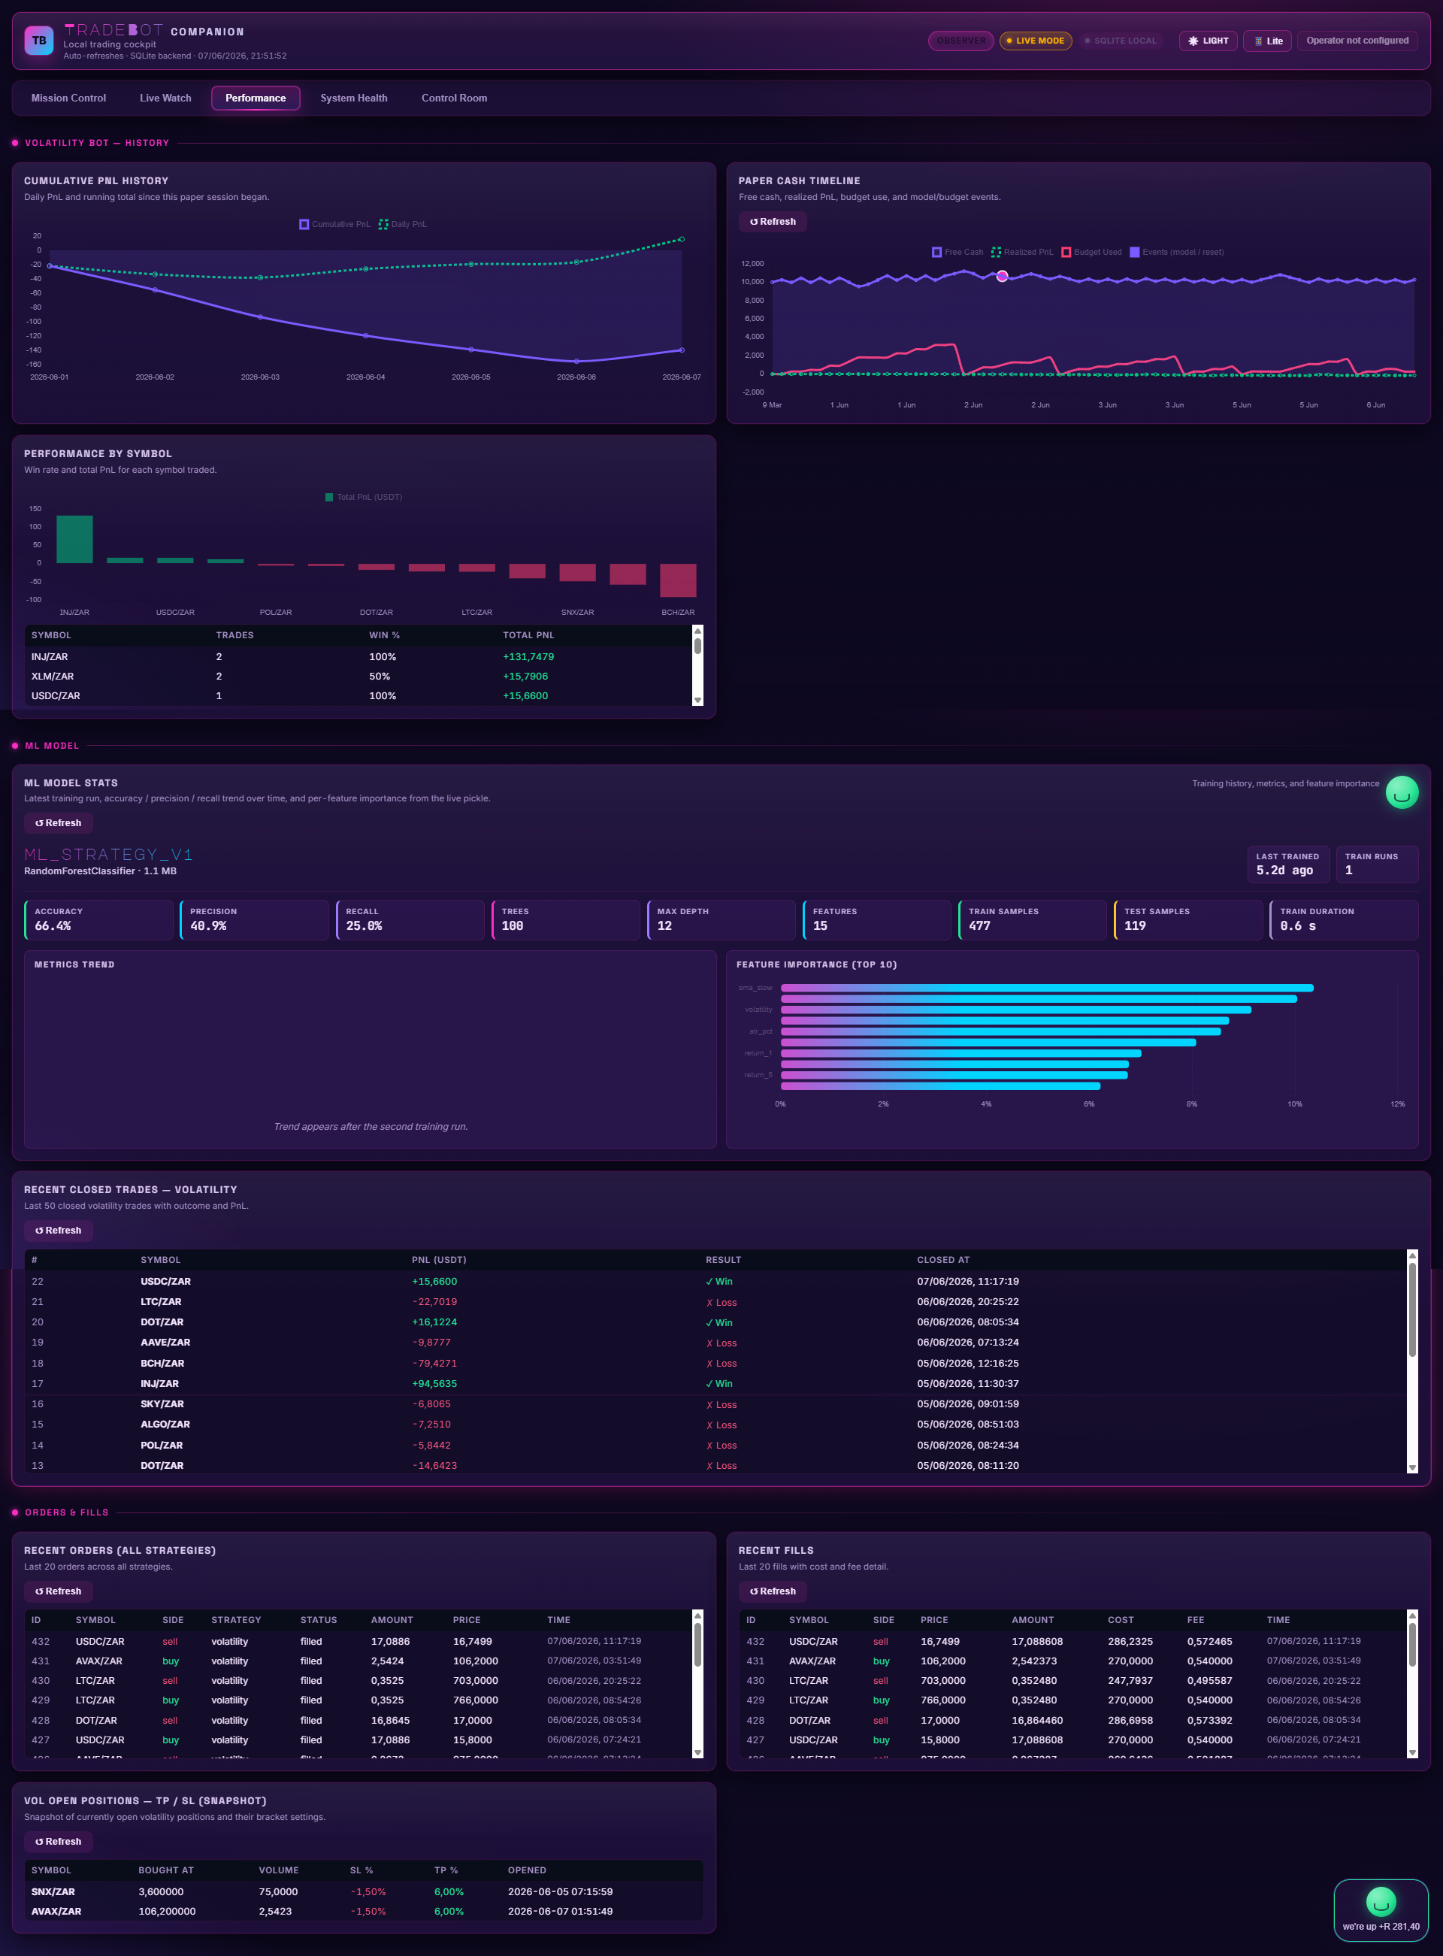Refresh the Paper Cash Timeline

click(x=772, y=222)
